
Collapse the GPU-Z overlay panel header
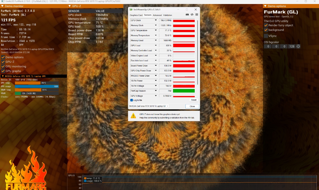[70, 6]
